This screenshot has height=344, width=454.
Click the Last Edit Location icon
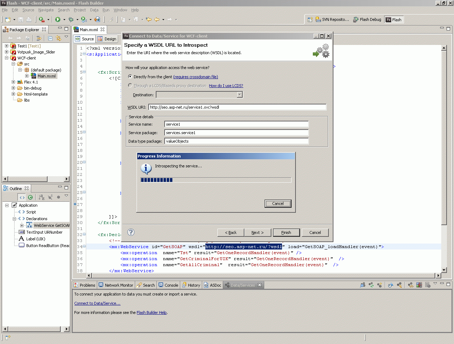[149, 19]
